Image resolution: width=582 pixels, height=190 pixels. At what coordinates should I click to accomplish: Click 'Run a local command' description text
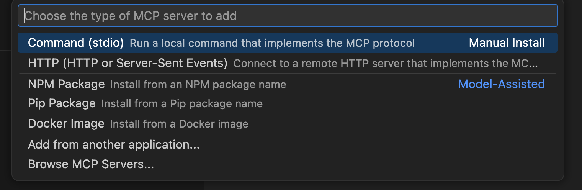(x=272, y=43)
